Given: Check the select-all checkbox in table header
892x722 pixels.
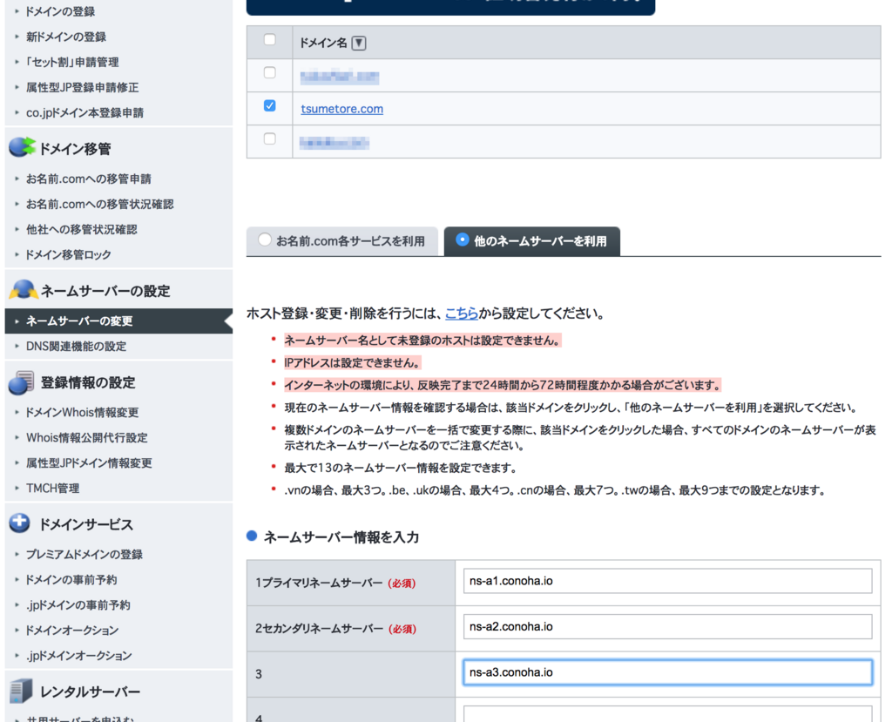Looking at the screenshot, I should (x=270, y=40).
